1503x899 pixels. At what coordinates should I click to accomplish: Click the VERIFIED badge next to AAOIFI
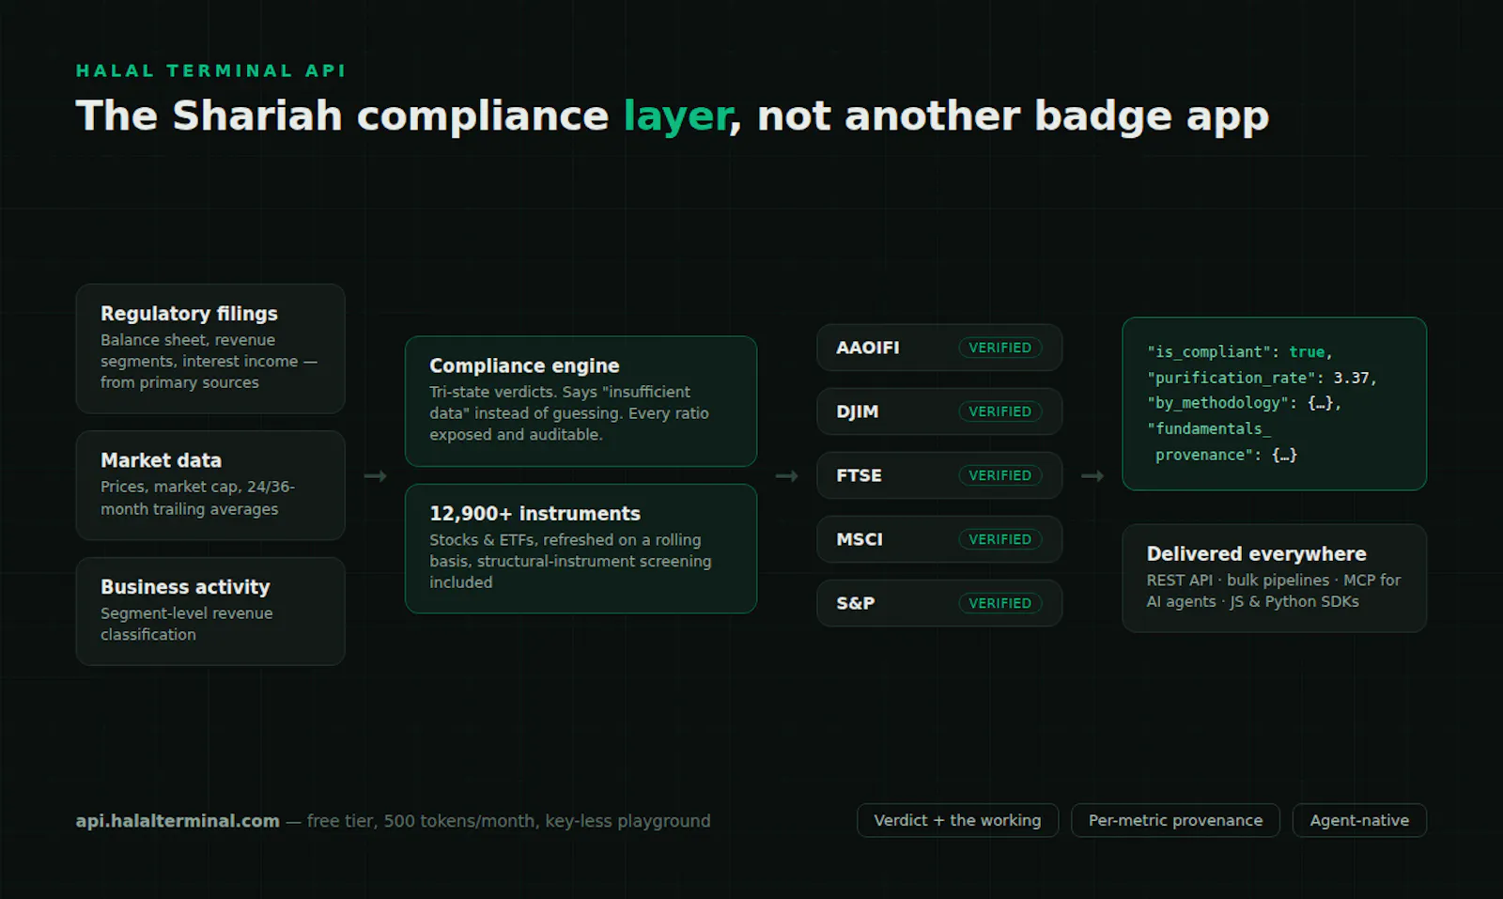click(1000, 348)
